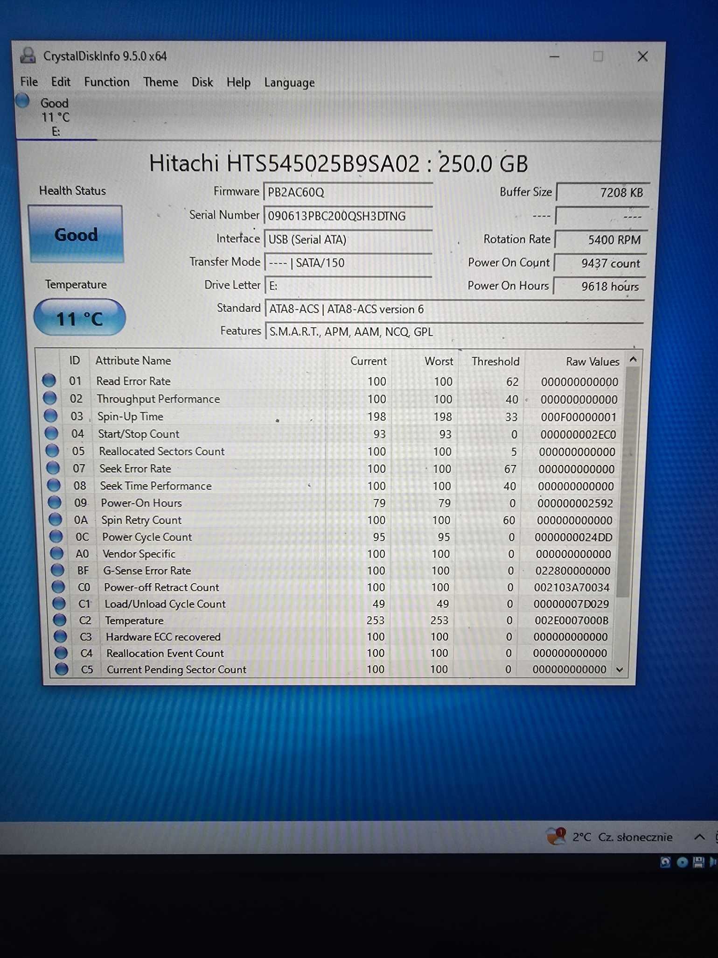Image resolution: width=718 pixels, height=958 pixels.
Task: Click status circle for Load/Unload Cycle Count
Action: pos(59,603)
